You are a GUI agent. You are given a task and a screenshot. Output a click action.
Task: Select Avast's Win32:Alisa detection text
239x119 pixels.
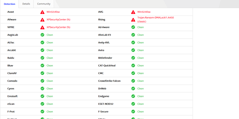[x=53, y=12]
